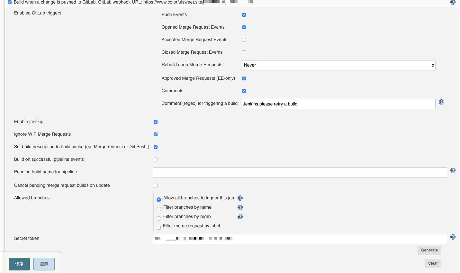Click into the Pending build name field
The image size is (460, 273).
tap(300, 172)
